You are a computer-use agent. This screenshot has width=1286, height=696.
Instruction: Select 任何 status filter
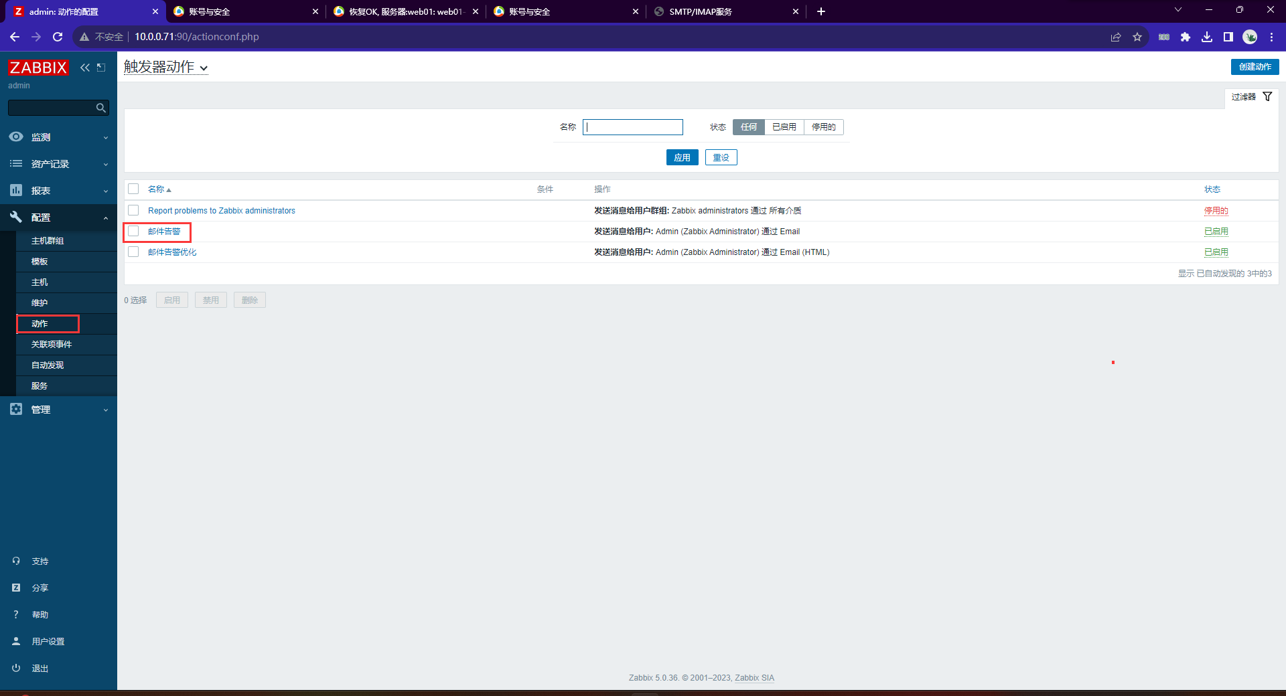[749, 127]
